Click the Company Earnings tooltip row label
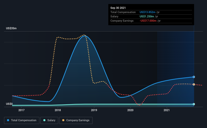Image resolution: width=207 pixels, height=128 pixels. tap(122, 21)
